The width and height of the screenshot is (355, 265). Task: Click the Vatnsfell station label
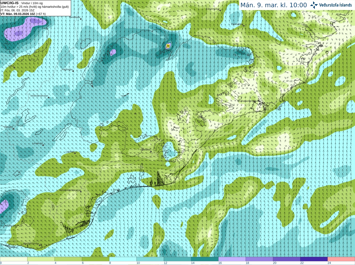[x=8, y=127]
